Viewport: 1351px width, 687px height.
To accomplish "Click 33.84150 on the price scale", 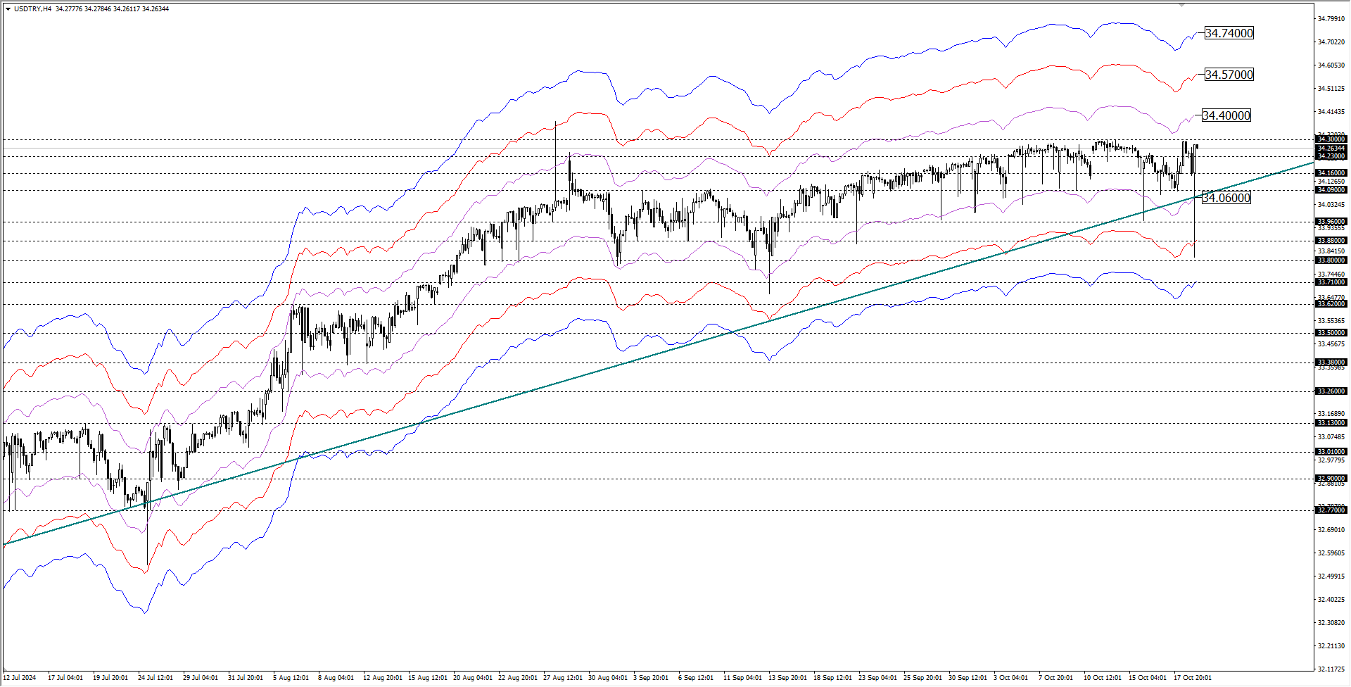I will click(x=1331, y=251).
